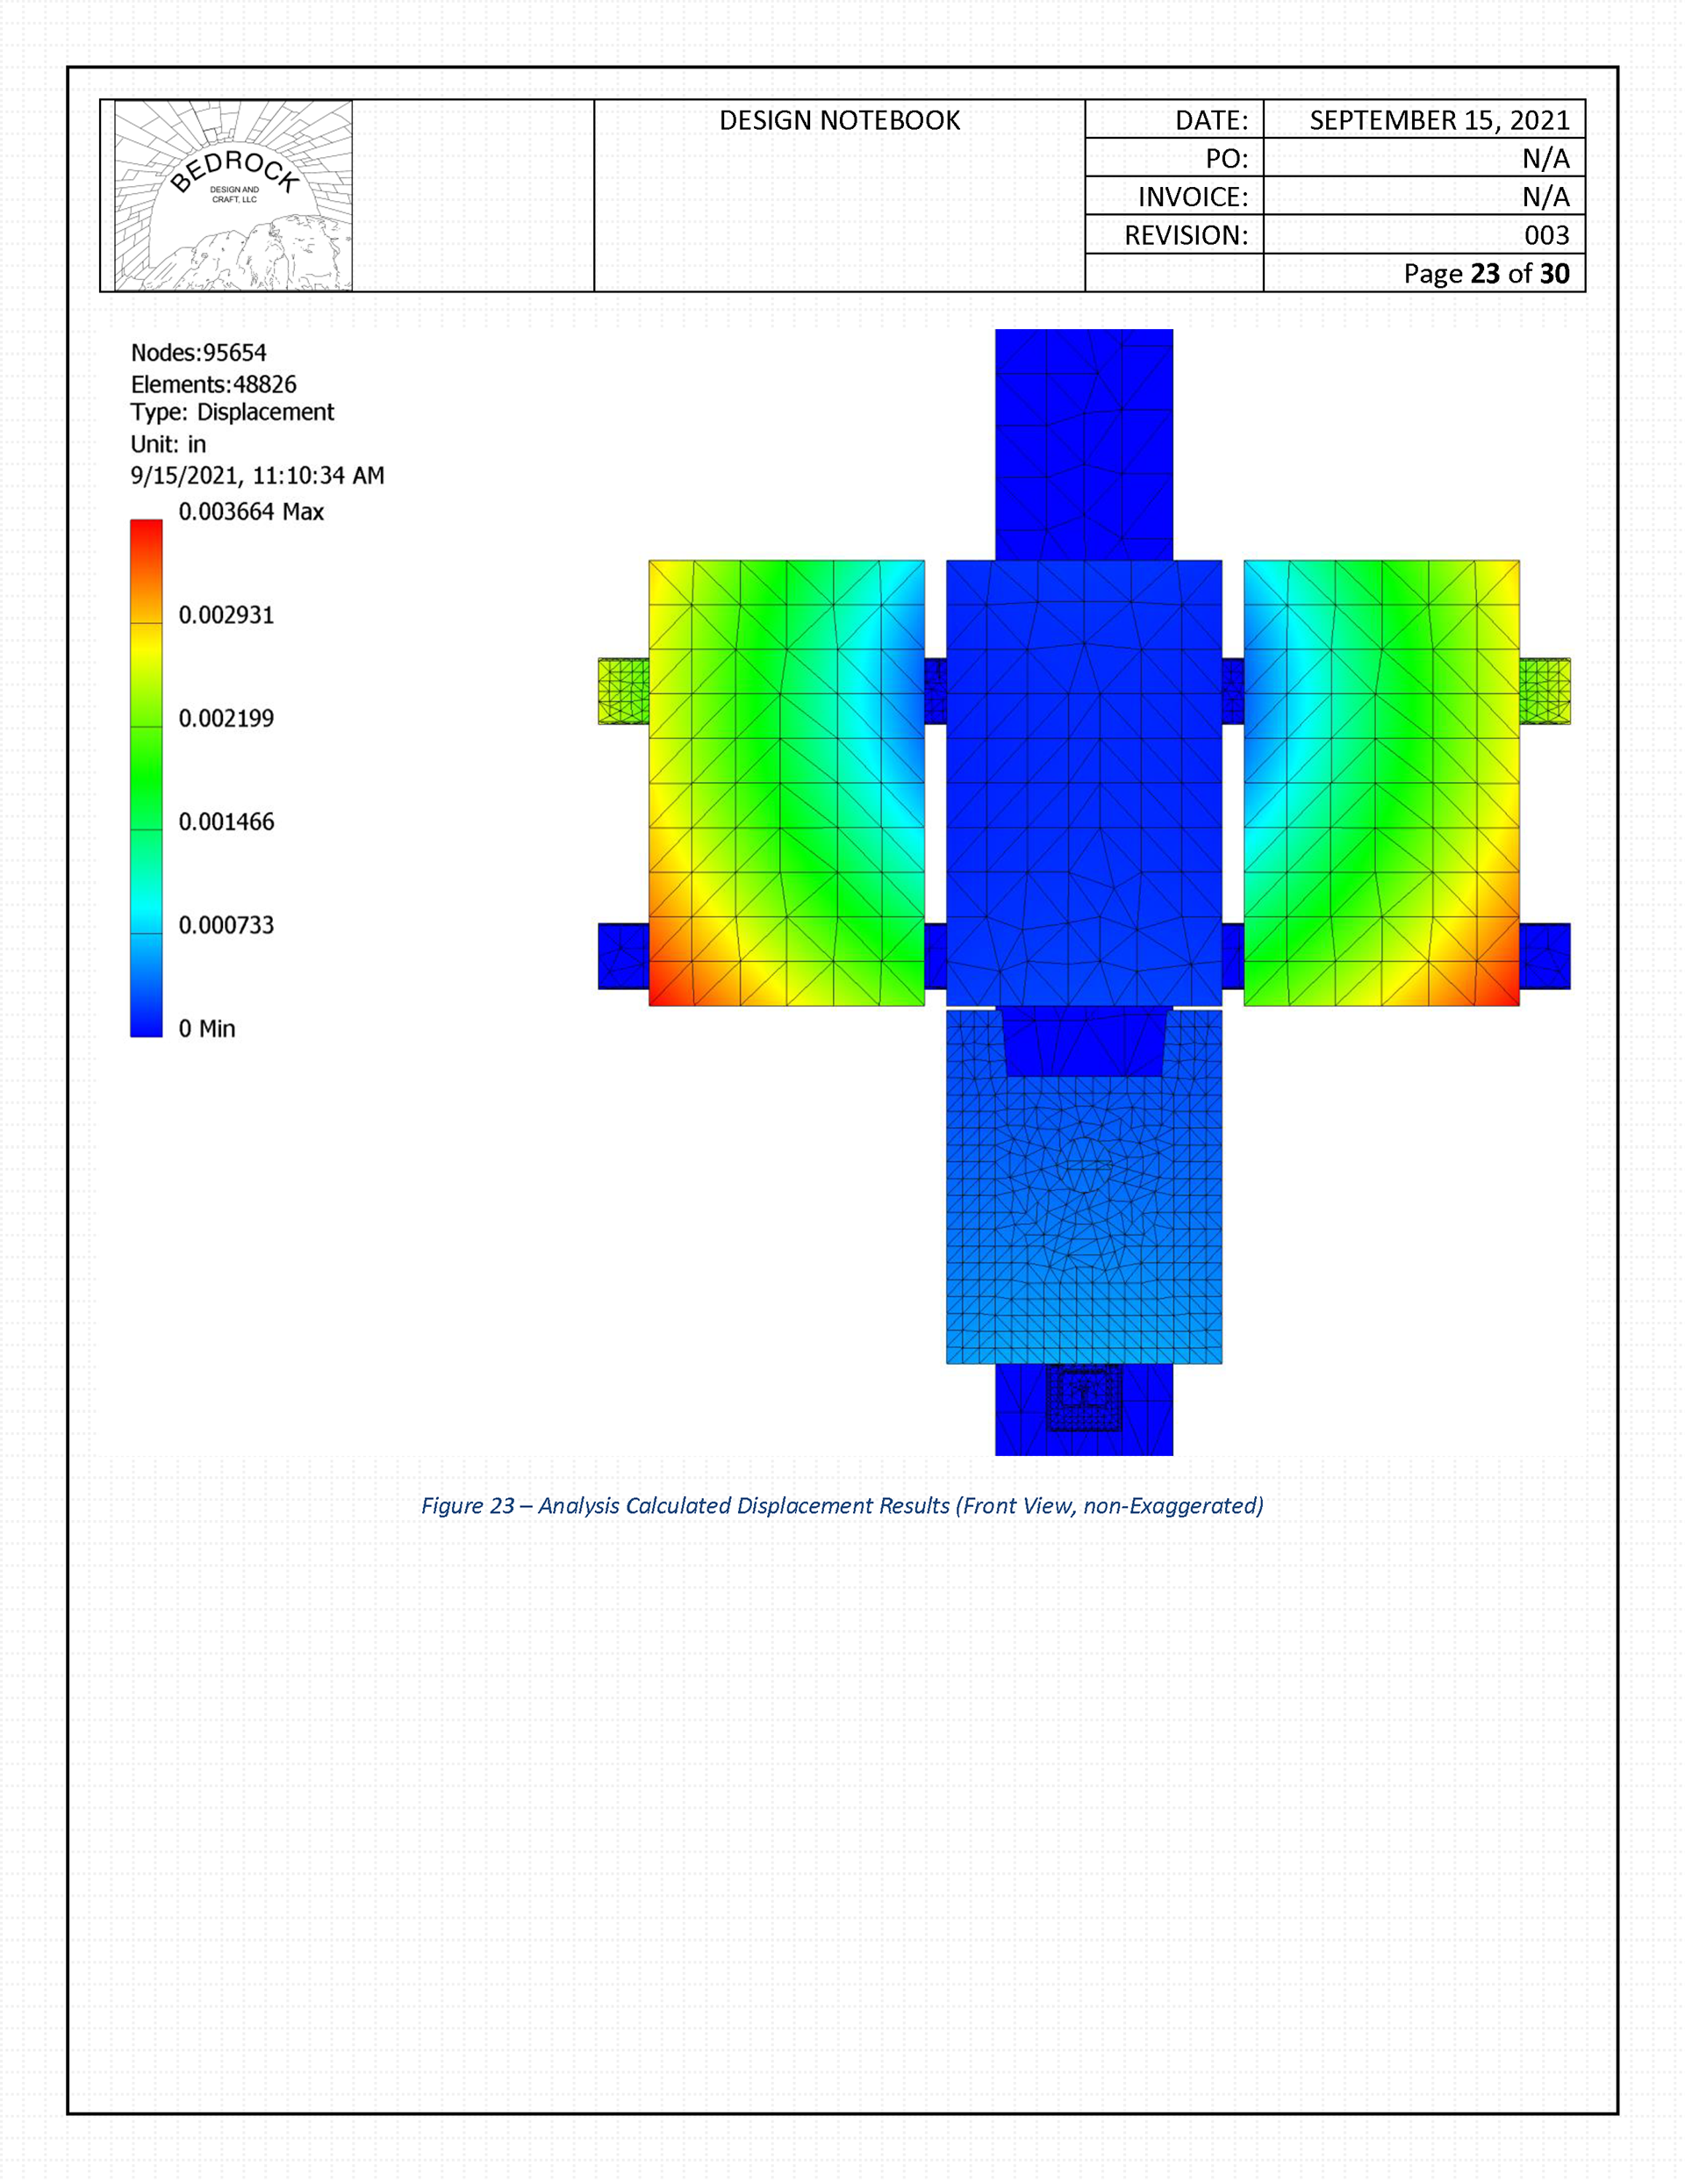
Task: Click the revision value 003
Action: 1546,236
